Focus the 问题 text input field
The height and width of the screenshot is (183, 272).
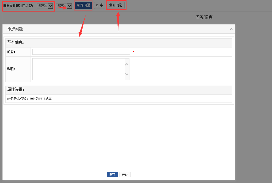pyautogui.click(x=81, y=52)
